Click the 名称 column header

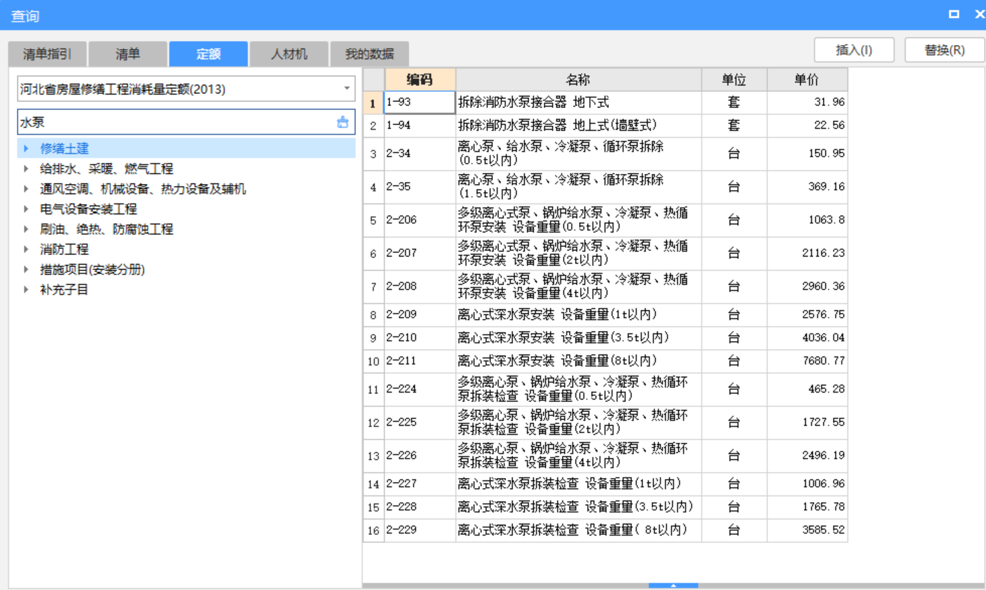(x=578, y=79)
